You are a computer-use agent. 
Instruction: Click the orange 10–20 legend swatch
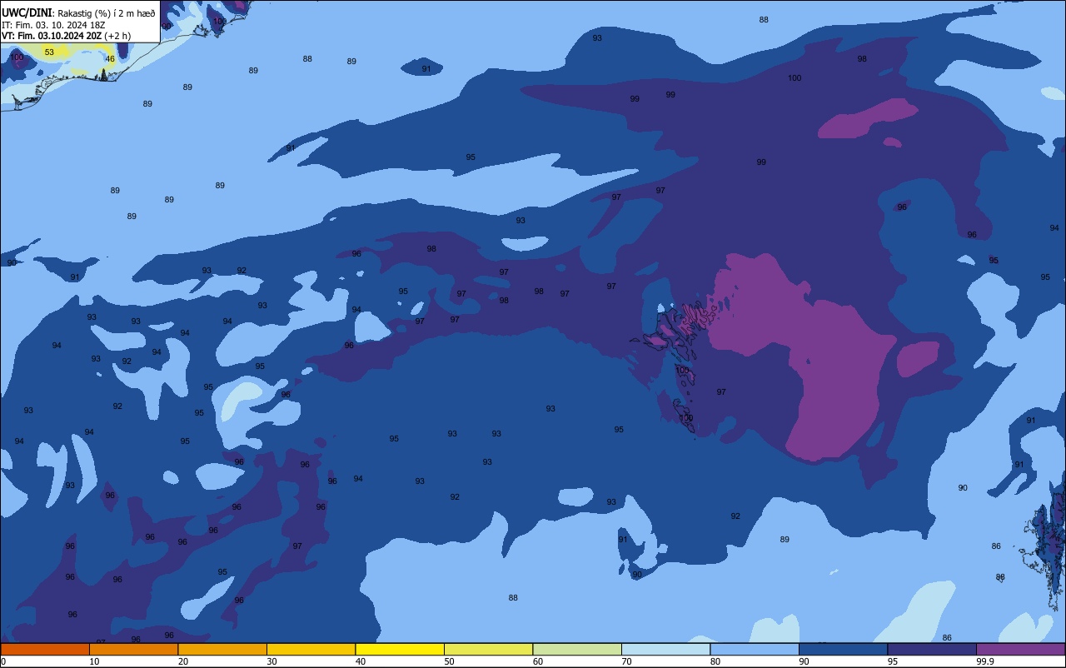tap(133, 649)
